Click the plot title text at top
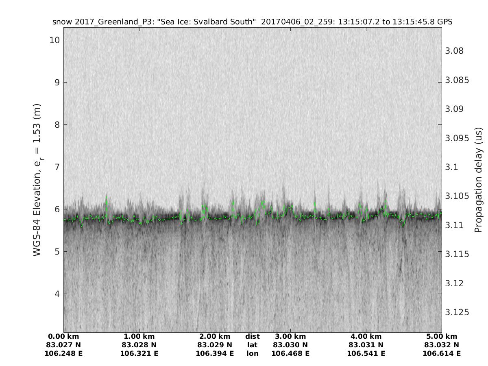The height and width of the screenshot is (366, 488). point(252,22)
